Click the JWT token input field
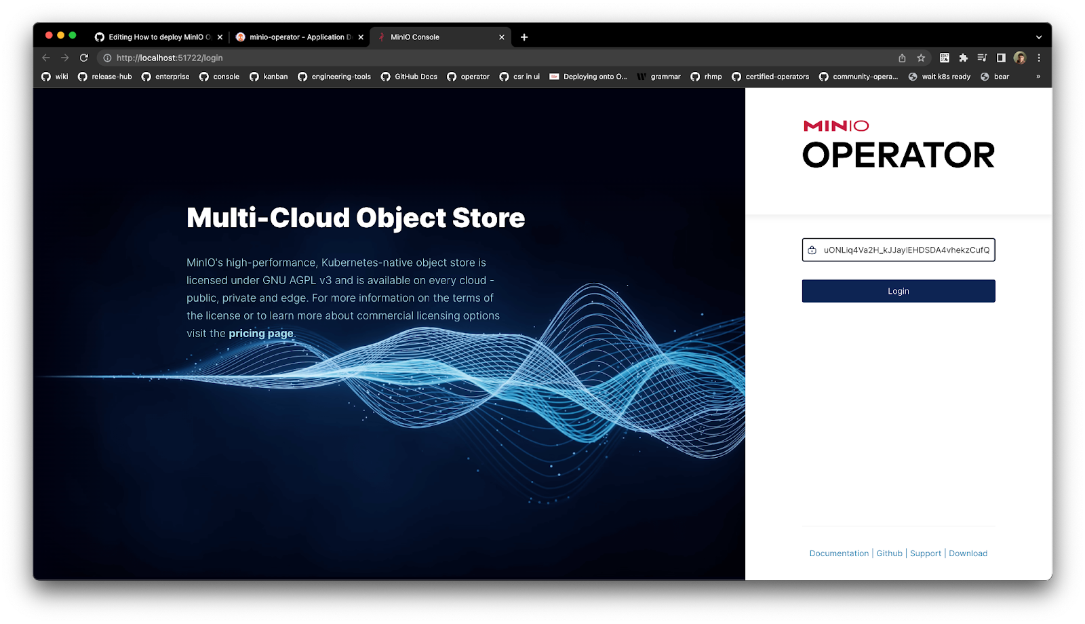Viewport: 1085px width, 624px height. [905, 250]
